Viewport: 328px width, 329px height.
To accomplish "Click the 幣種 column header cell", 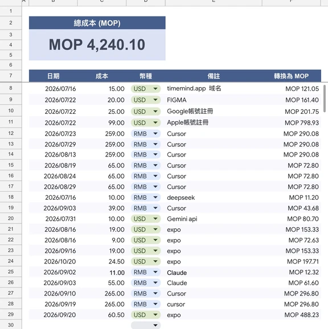I will 146,76.
